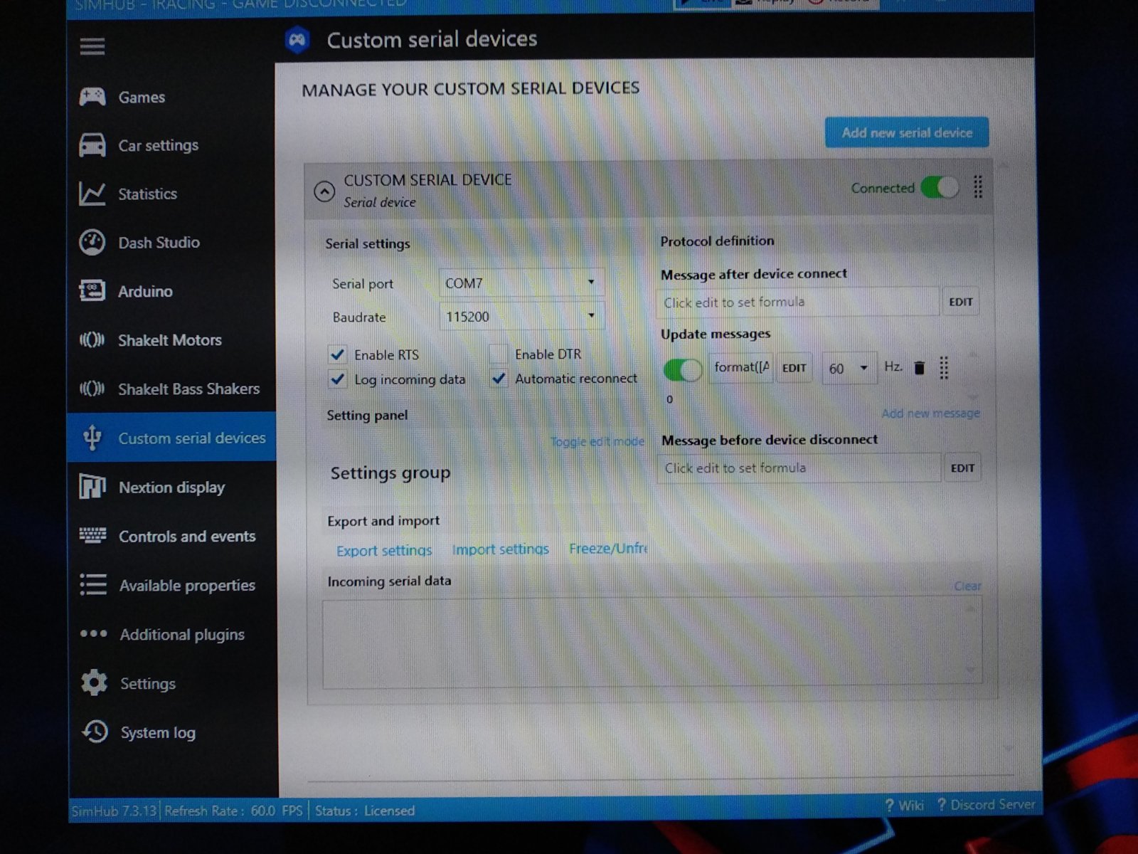Click SimHub 7.3.13 version text

click(114, 811)
